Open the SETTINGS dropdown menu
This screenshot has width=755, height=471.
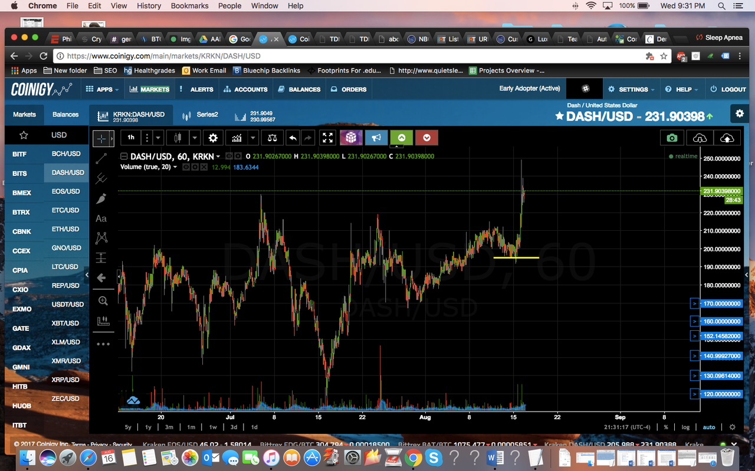[632, 89]
